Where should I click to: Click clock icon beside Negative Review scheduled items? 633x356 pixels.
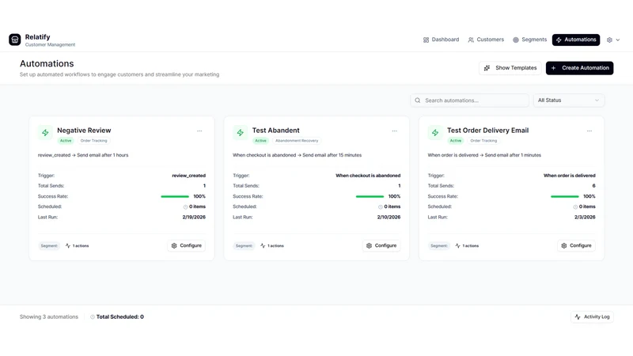186,207
